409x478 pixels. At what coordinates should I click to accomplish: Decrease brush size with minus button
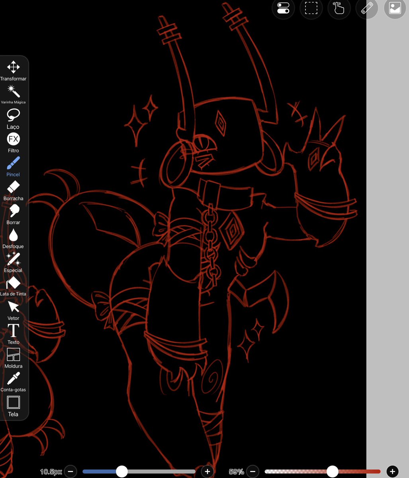[x=70, y=472]
